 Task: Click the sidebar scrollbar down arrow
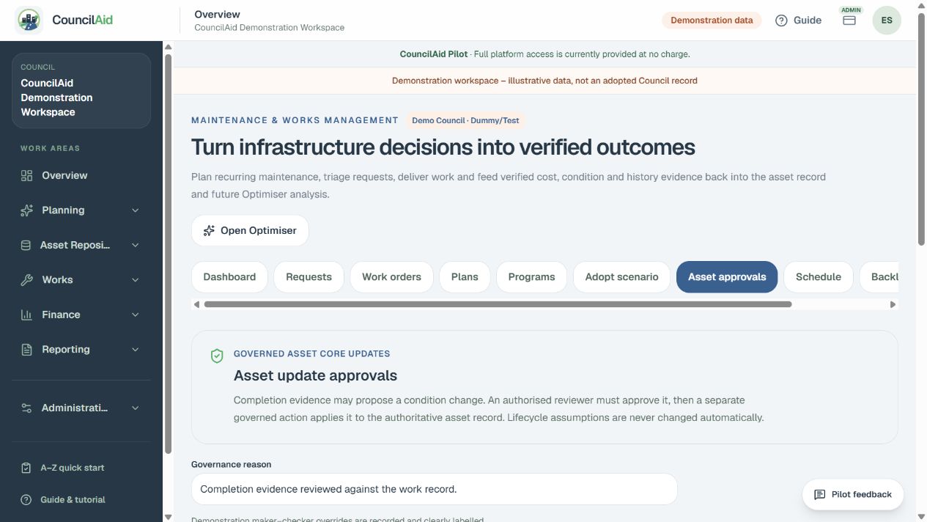168,517
